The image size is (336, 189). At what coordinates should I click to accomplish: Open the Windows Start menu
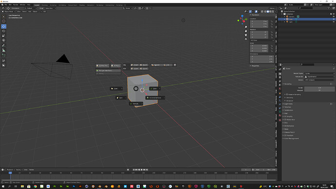[3, 187]
